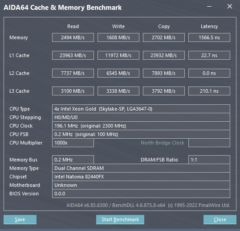Screen dimensions: 240x231
Task: Click the CPU Multiplier 1000x box
Action: tap(73, 143)
